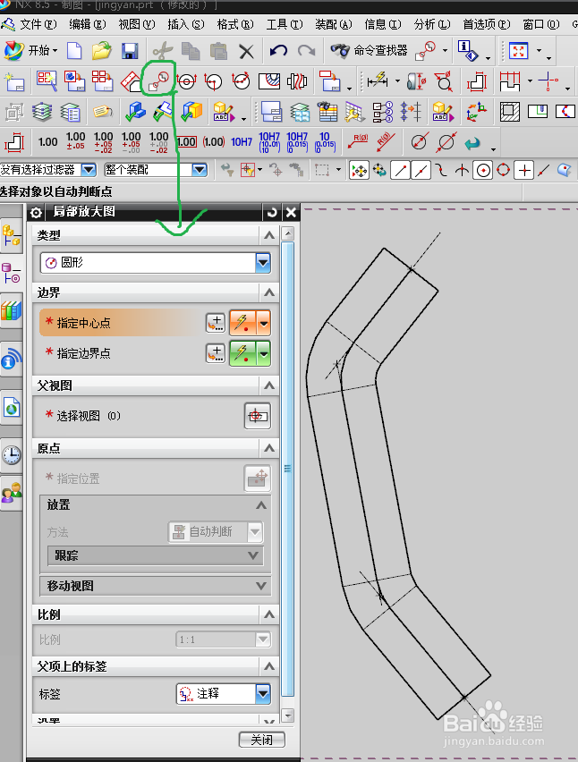Select the (1.00) reference dimension style
Viewport: 578px width, 762px height.
coord(214,142)
